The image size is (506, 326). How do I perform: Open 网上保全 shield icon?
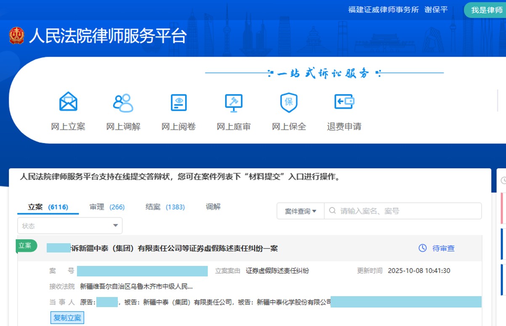click(x=289, y=103)
